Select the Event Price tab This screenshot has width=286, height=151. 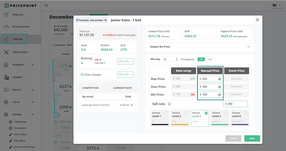point(237,71)
